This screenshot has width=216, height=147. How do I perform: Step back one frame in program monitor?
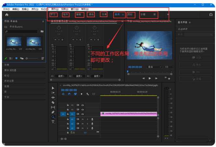[x=144, y=78]
